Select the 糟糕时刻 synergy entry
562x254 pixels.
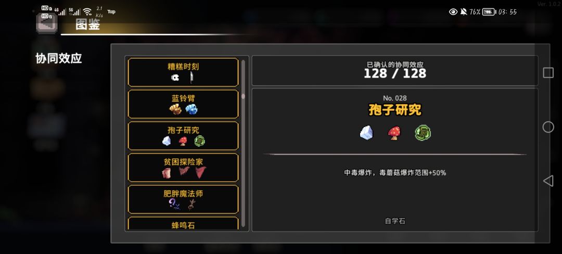click(183, 72)
